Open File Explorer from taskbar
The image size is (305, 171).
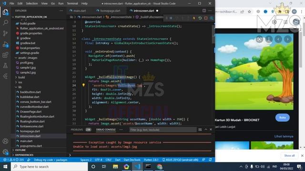click(x=115, y=167)
